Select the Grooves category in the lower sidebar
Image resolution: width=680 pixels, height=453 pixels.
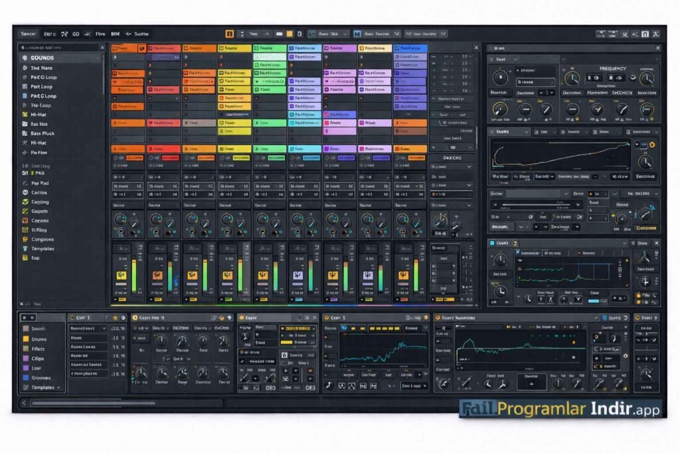click(x=41, y=378)
